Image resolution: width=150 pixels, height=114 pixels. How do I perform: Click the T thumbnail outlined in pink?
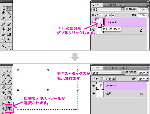pyautogui.click(x=100, y=22)
